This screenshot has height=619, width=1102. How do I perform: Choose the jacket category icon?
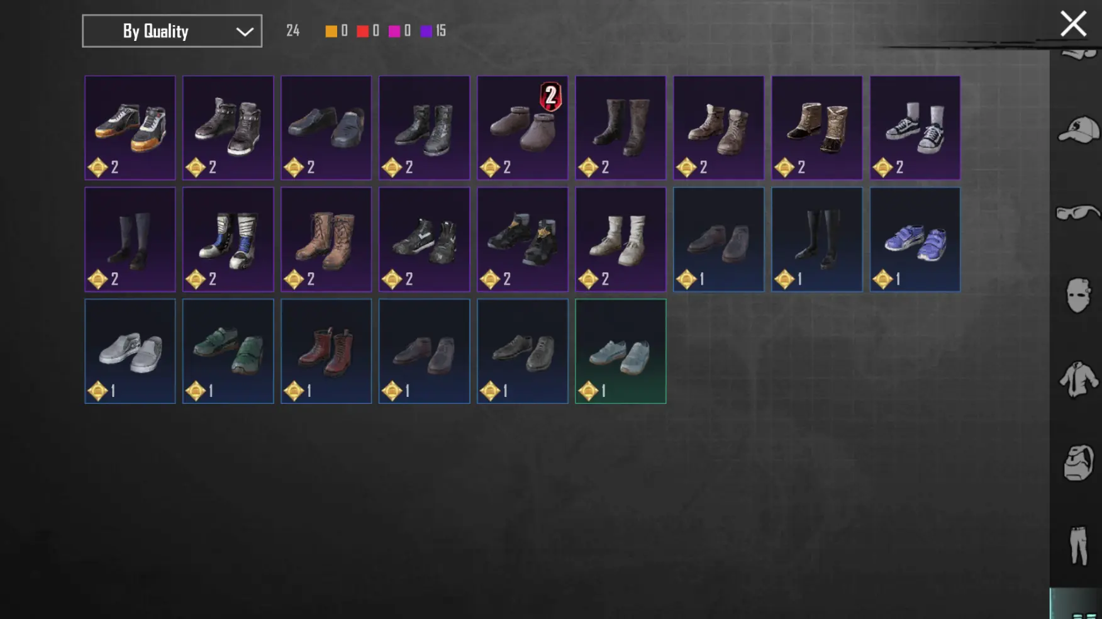pyautogui.click(x=1078, y=379)
